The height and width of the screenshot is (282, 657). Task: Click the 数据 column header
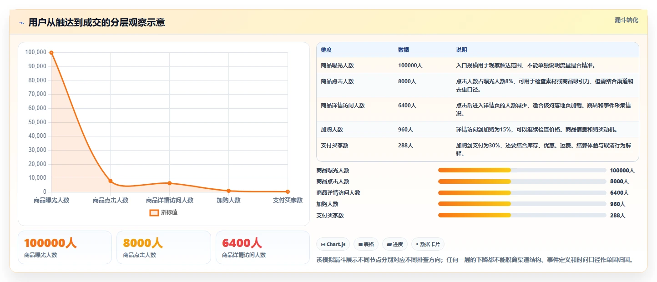[404, 50]
